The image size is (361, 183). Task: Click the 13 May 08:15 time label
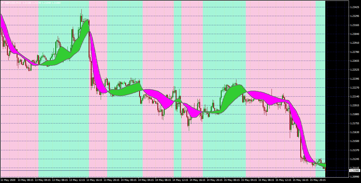[60, 180]
